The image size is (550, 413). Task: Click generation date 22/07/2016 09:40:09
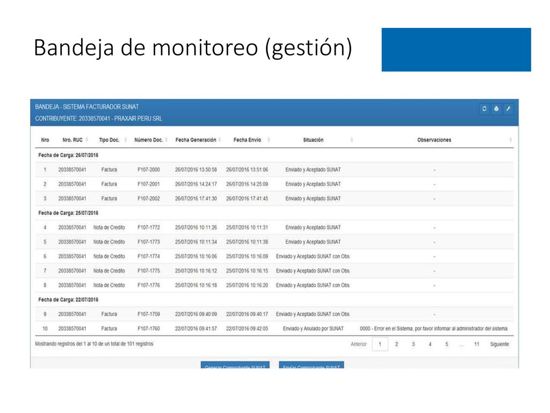click(x=196, y=314)
